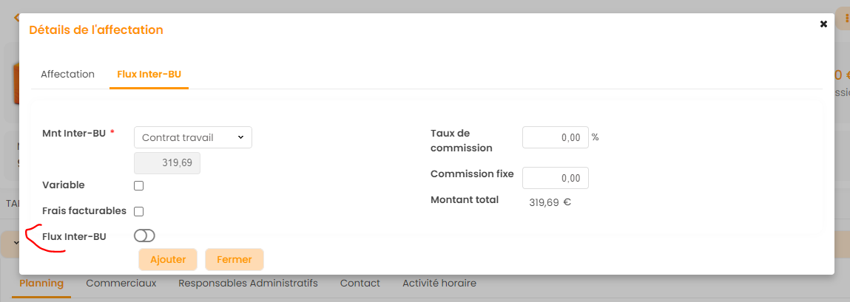The height and width of the screenshot is (302, 850).
Task: Open the Activité horaire tab
Action: click(x=439, y=284)
